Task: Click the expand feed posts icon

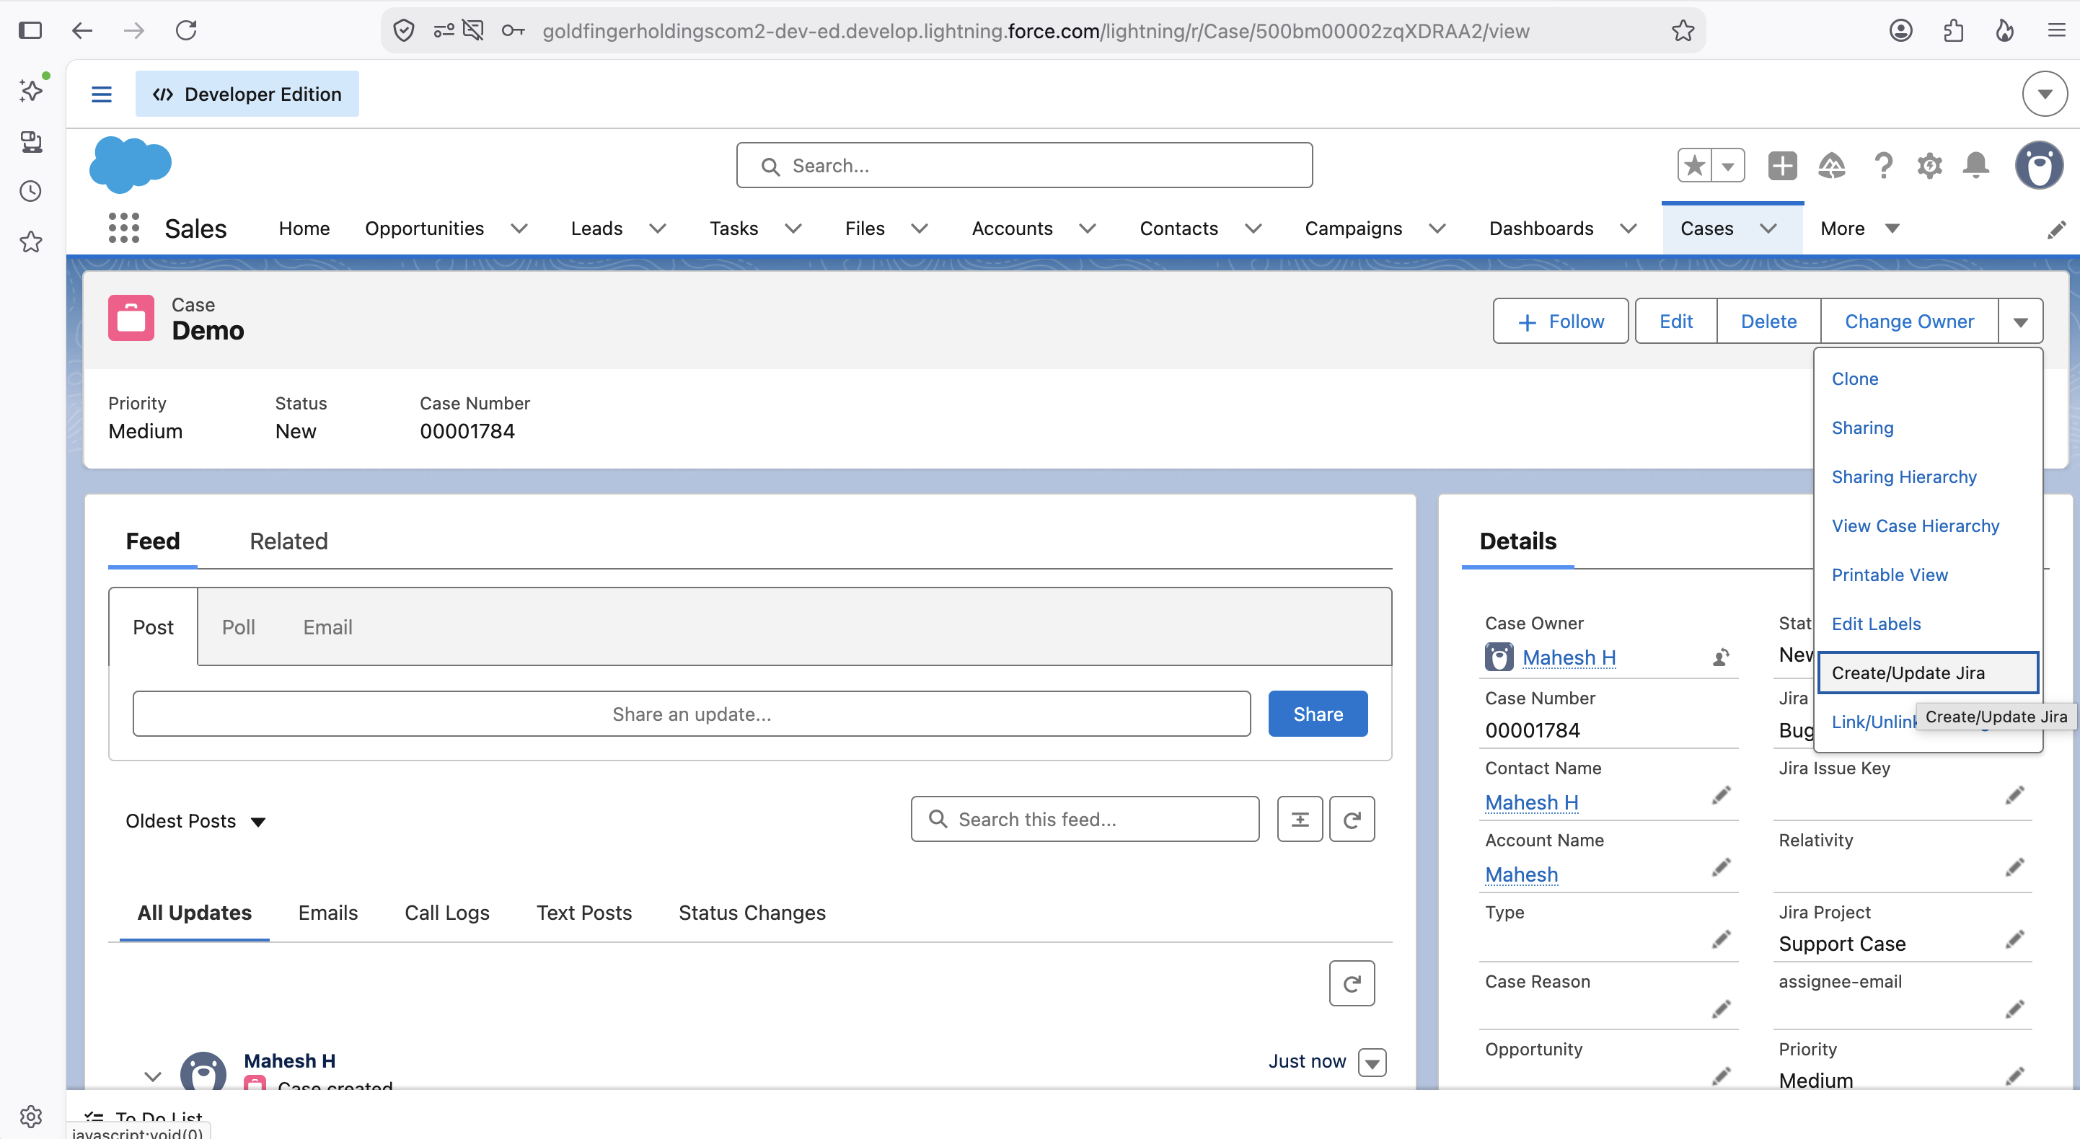Action: pyautogui.click(x=1300, y=820)
